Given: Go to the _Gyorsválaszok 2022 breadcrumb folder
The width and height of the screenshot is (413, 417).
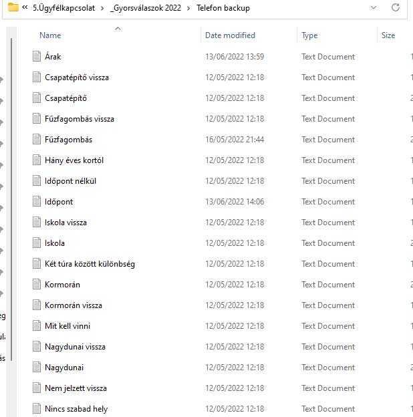Looking at the screenshot, I should tap(144, 8).
